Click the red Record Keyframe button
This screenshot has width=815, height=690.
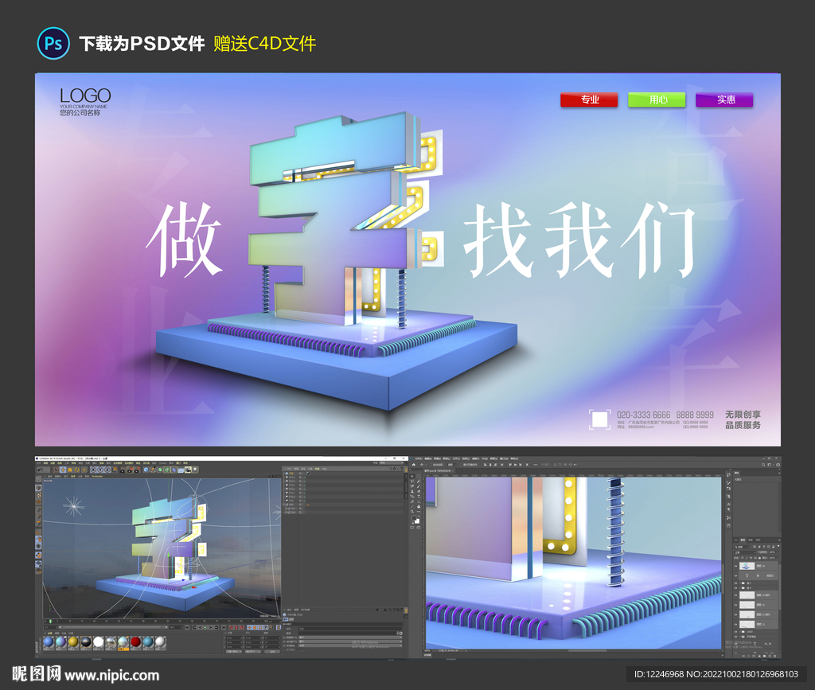[x=231, y=627]
